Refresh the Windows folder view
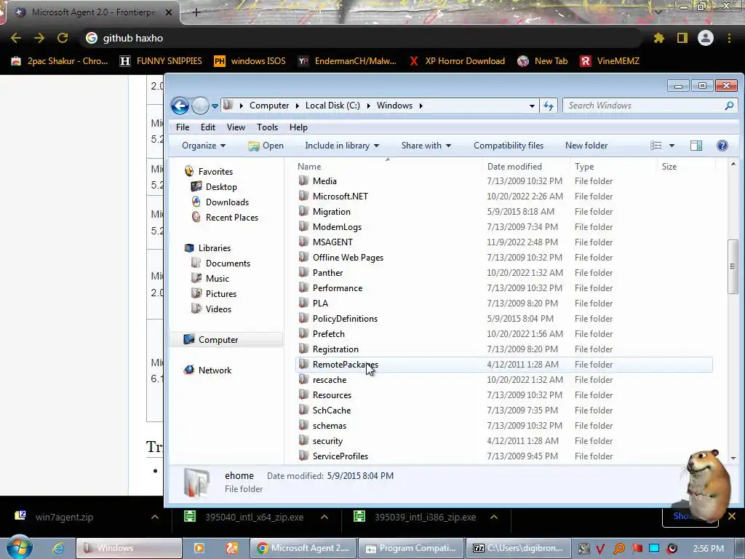 coord(549,106)
